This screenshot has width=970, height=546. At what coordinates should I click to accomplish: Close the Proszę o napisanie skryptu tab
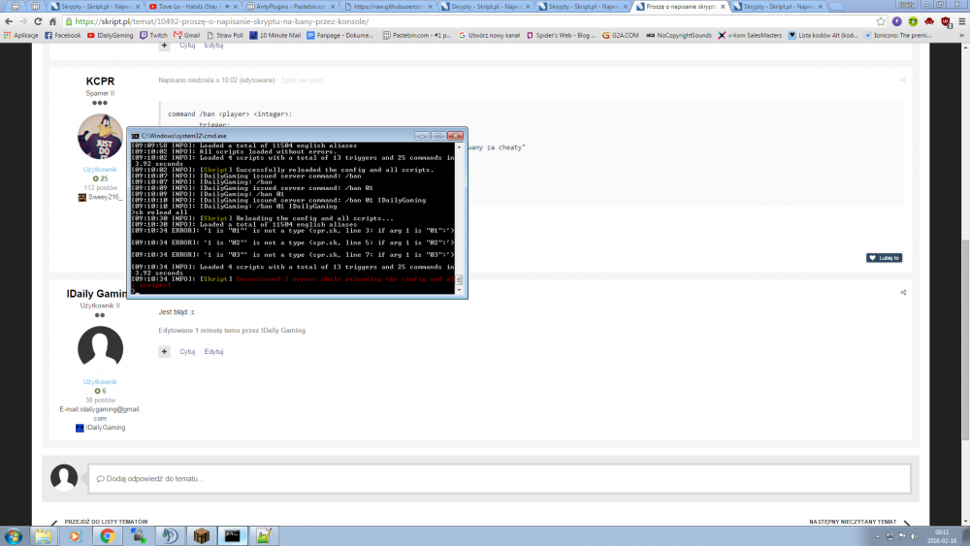point(723,6)
